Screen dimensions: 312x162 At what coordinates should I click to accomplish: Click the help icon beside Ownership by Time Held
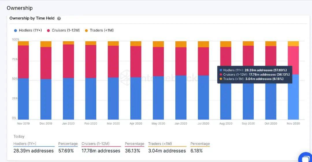tap(59, 18)
